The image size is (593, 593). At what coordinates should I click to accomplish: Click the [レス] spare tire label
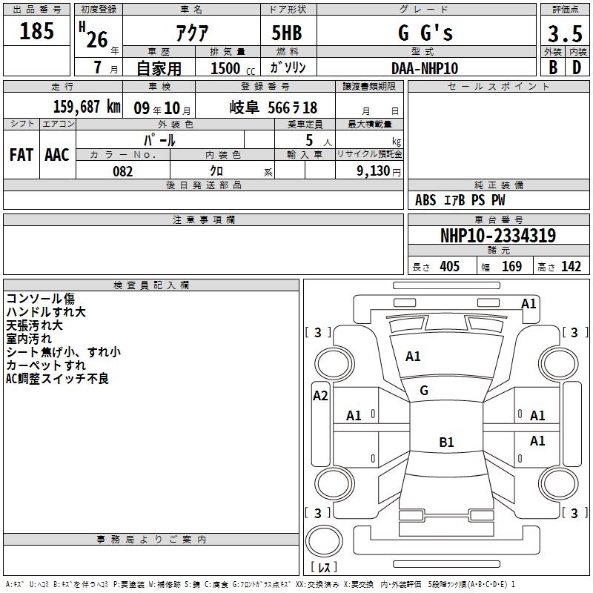point(323,567)
